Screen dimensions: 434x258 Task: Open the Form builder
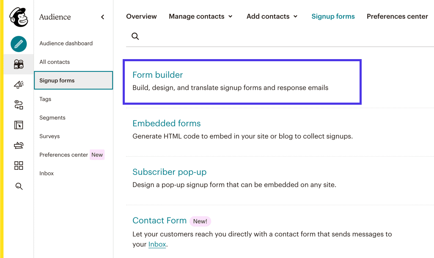click(x=157, y=75)
